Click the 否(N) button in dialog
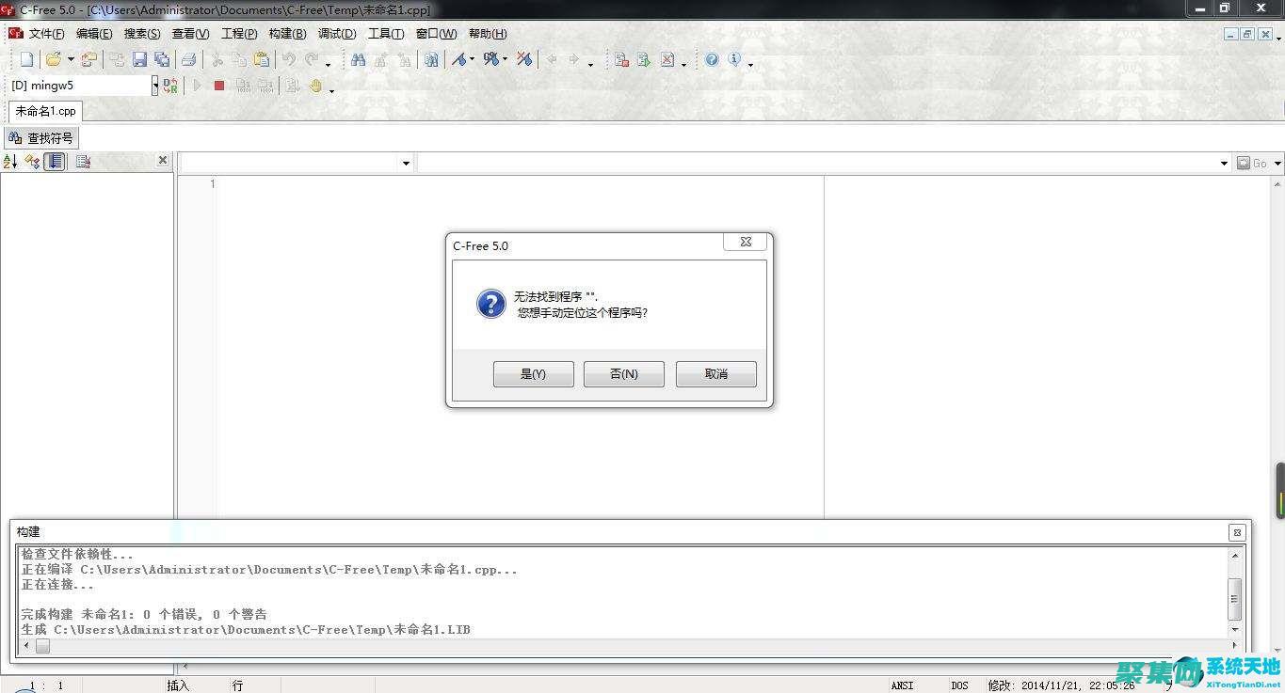This screenshot has width=1285, height=693. click(623, 374)
